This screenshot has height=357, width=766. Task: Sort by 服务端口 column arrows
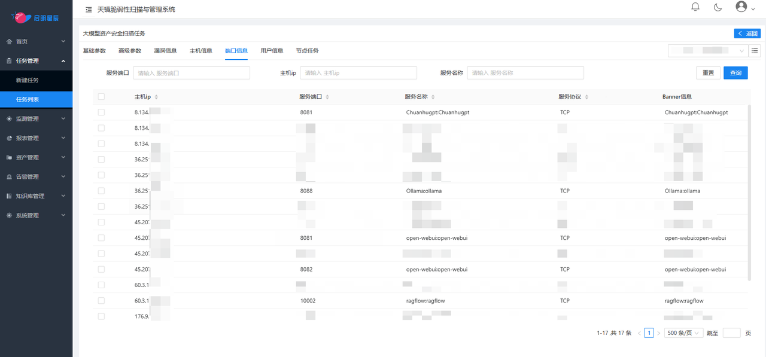click(327, 97)
